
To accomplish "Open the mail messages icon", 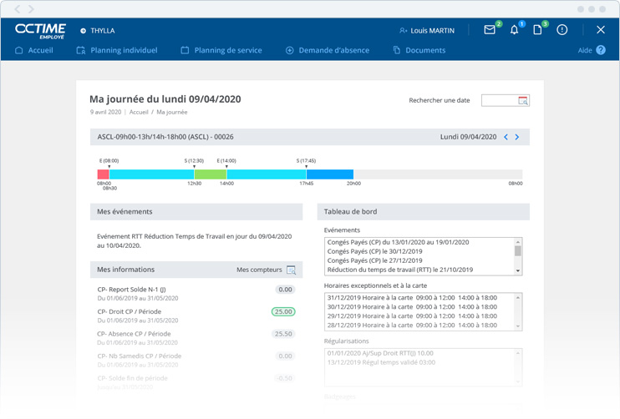I will click(x=490, y=30).
